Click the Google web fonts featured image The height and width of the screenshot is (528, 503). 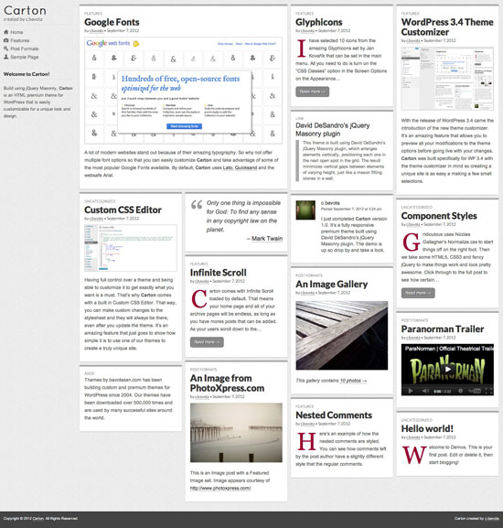(184, 91)
